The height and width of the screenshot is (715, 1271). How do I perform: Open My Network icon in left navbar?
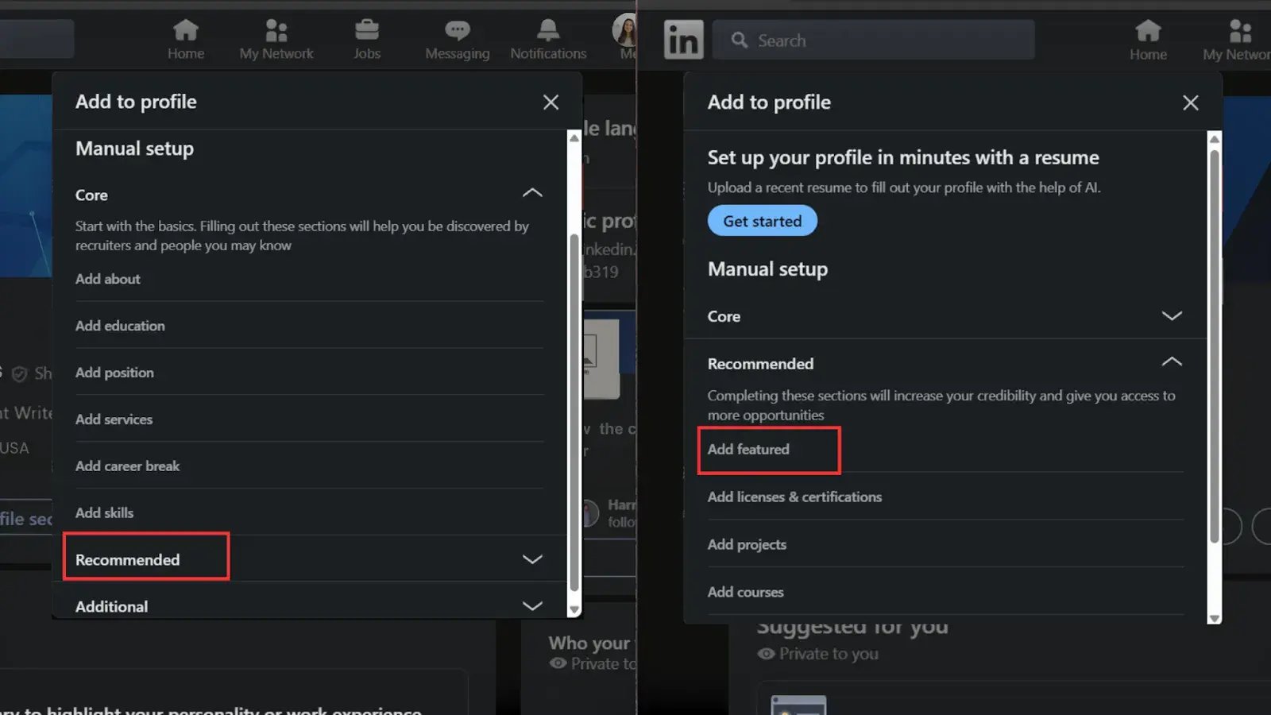click(276, 32)
